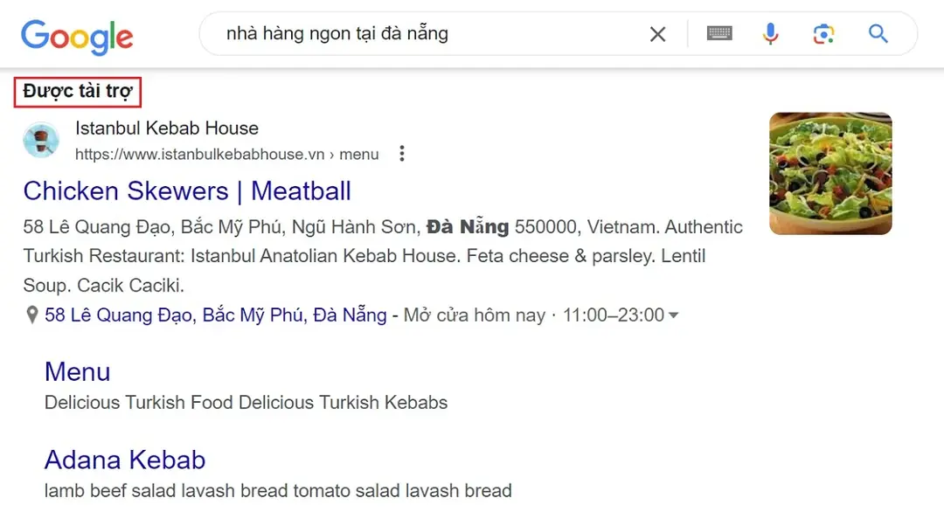
Task: Click the Google logo to return home
Action: pos(78,37)
